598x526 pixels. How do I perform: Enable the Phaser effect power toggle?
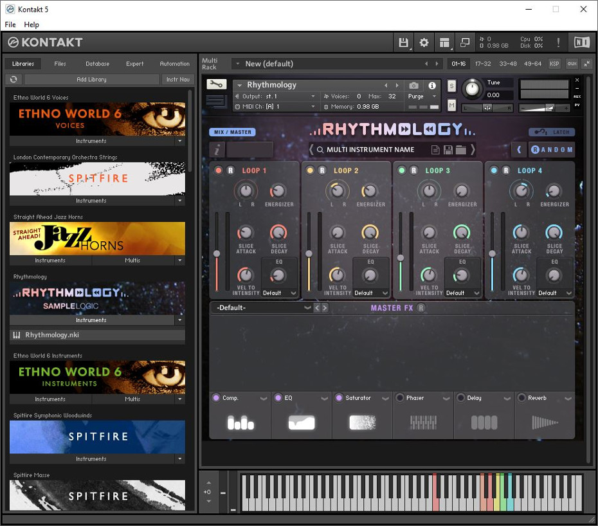[400, 398]
